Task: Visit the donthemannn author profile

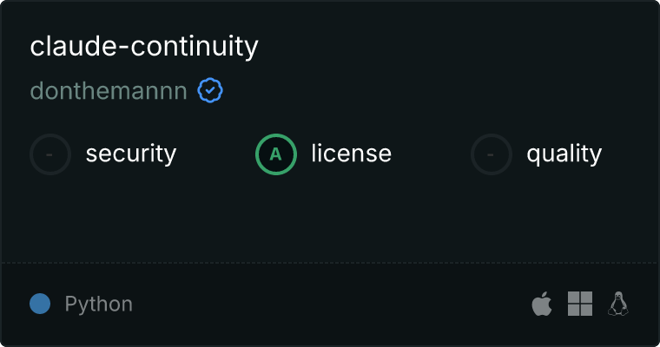Action: (x=109, y=91)
